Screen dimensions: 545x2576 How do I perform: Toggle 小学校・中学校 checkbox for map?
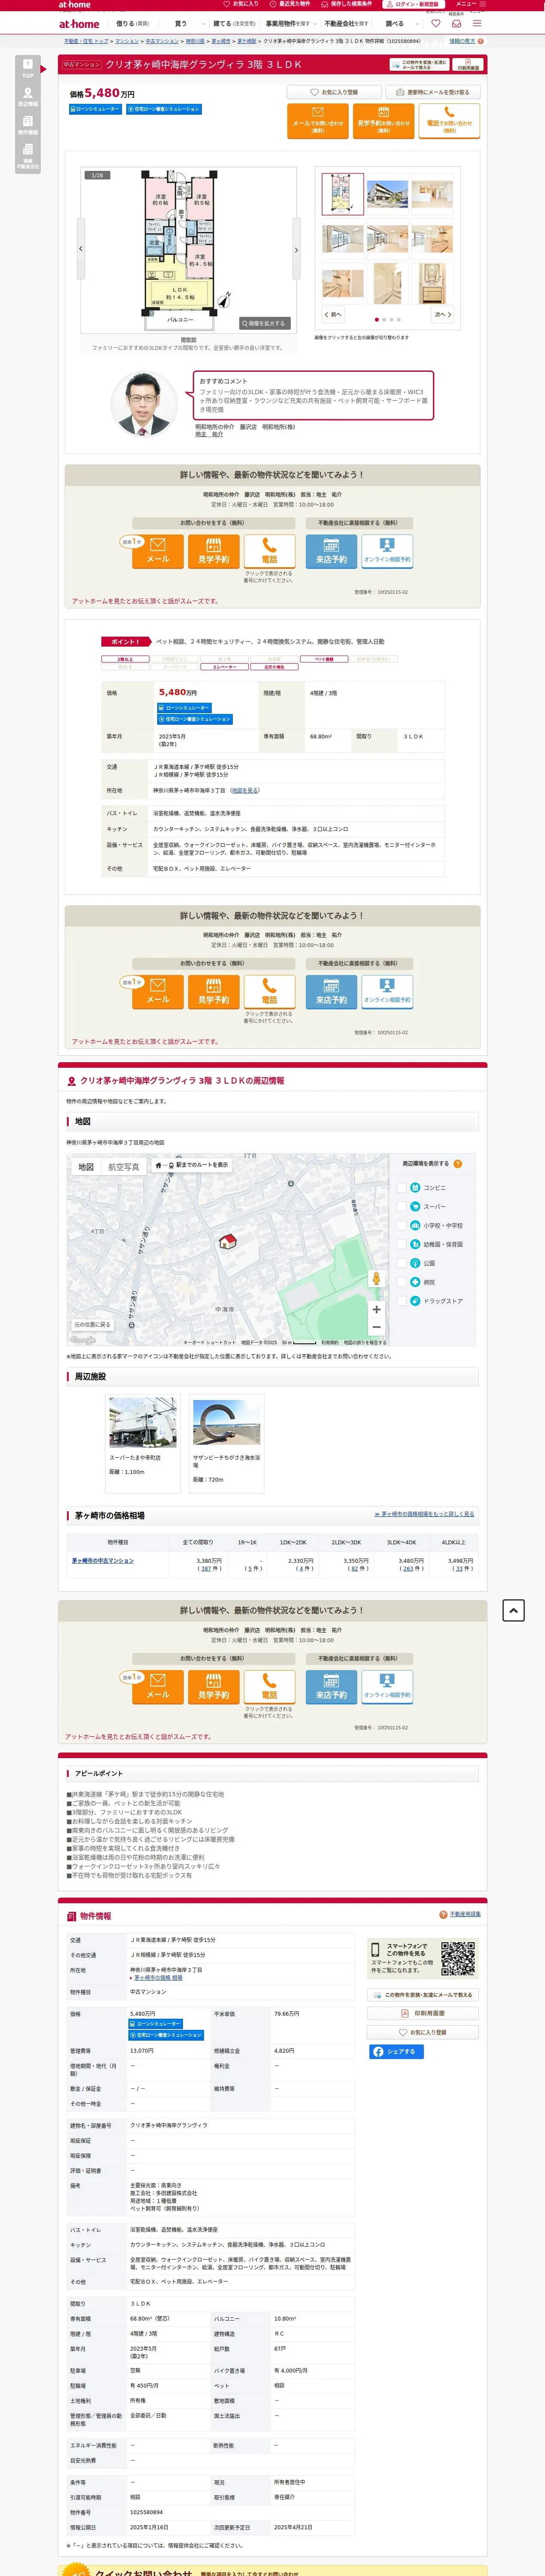tap(401, 1225)
